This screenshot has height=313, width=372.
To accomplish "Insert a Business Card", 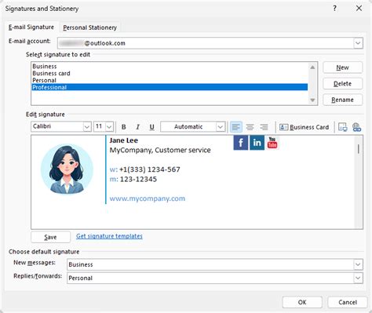I will 304,127.
